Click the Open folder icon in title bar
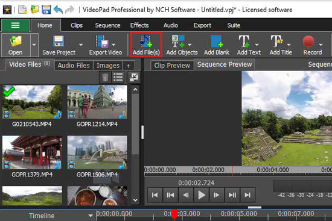The height and width of the screenshot is (221, 332). pyautogui.click(x=34, y=10)
